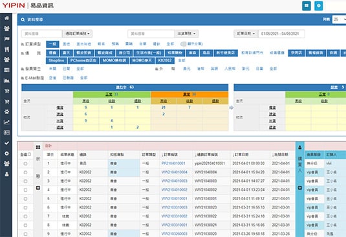Select the 一般 order type filter
Screen dimensions: 346x237
(52, 44)
